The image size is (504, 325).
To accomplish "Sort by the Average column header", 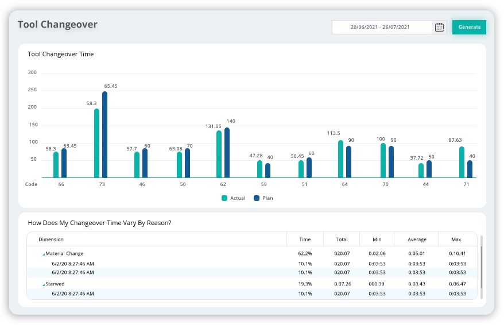I will [x=417, y=239].
